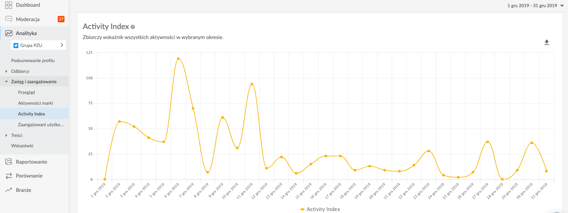Viewport: 568px width, 213px height.
Task: Download the Activity Index chart
Action: pyautogui.click(x=547, y=43)
